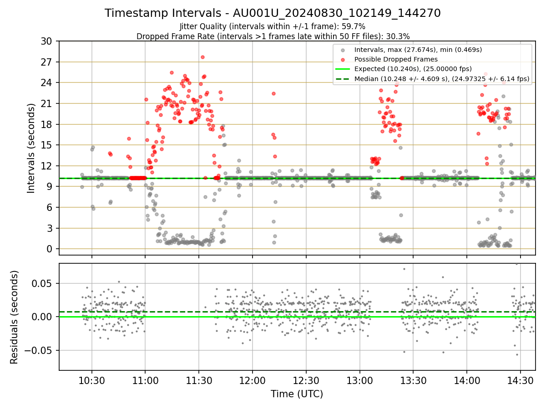Click the 'Residuals (seconds)' y-axis label
Viewport: 546px width, 410px height.
tap(15, 317)
